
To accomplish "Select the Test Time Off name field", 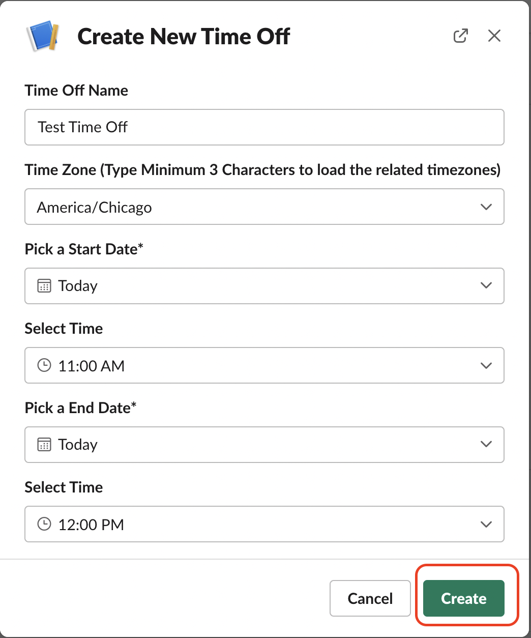I will coord(264,127).
